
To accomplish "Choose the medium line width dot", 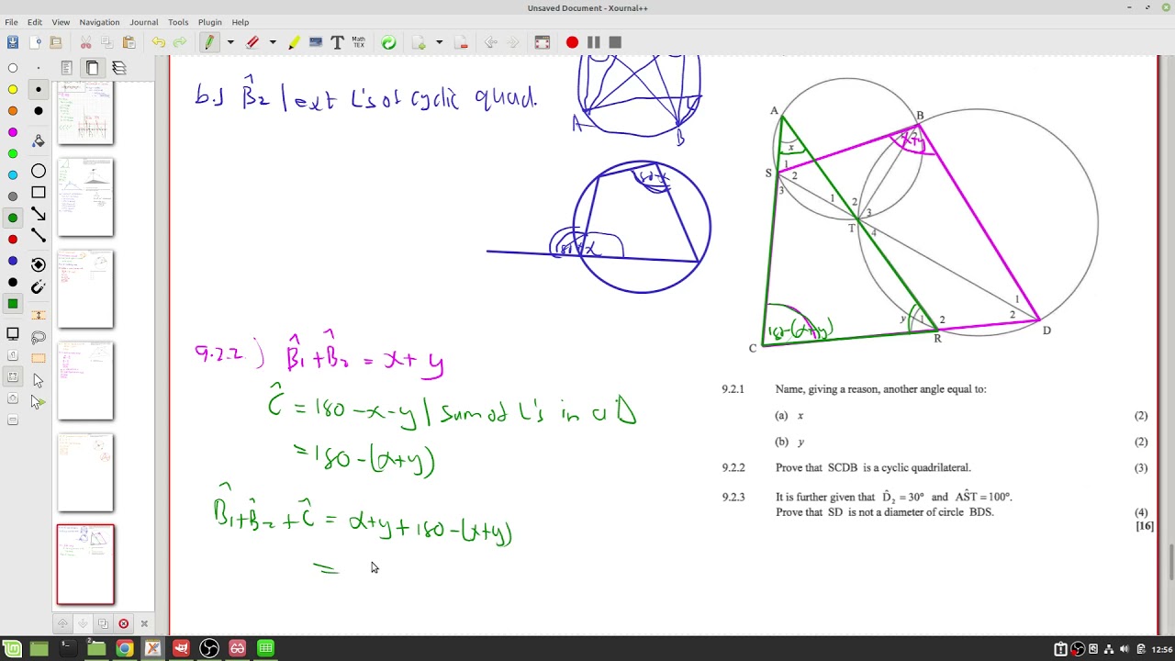I will point(39,89).
